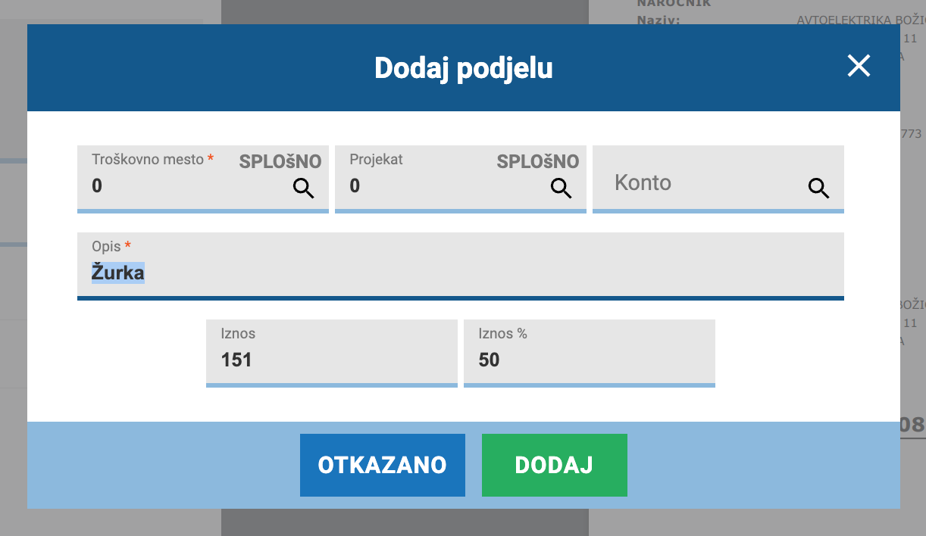The image size is (926, 536).
Task: Open the Projekat search magnifier
Action: 562,189
